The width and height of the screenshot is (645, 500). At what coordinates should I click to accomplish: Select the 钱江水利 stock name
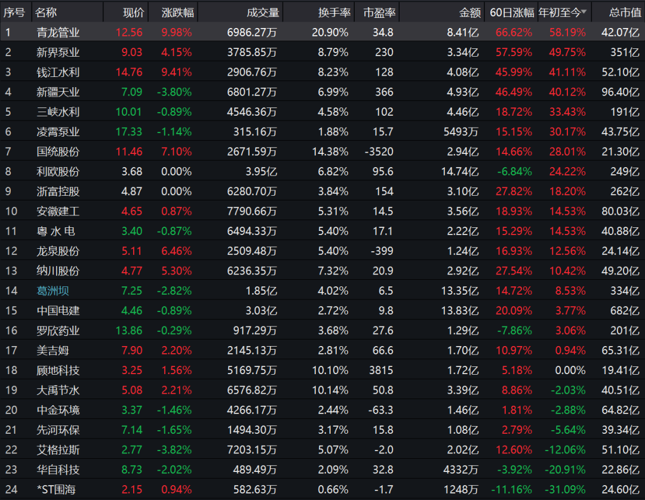58,72
